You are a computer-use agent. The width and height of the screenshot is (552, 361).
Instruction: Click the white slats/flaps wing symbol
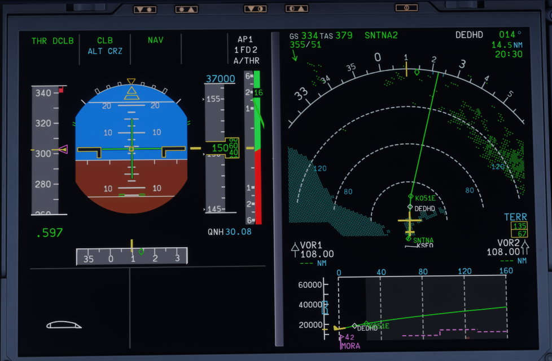[x=64, y=325]
